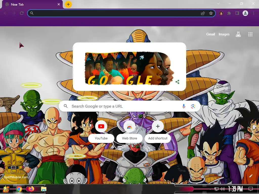Image resolution: width=259 pixels, height=194 pixels.
Task: Click the new tab plus button
Action: coord(68,4)
